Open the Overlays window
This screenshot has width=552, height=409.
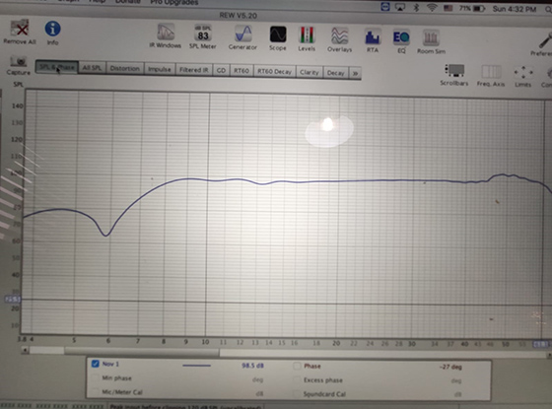[x=340, y=39]
